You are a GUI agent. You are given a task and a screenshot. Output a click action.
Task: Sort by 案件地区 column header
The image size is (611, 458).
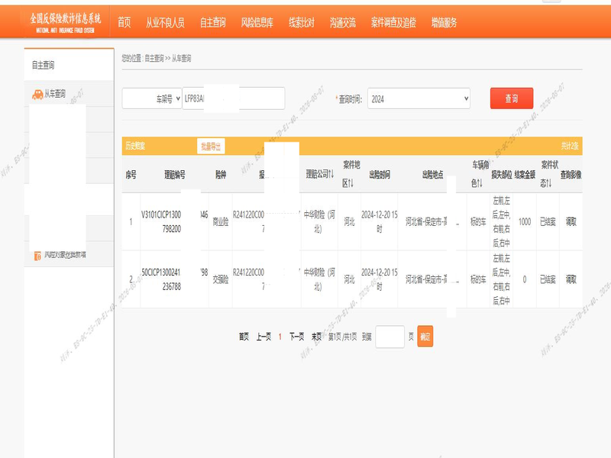351,174
